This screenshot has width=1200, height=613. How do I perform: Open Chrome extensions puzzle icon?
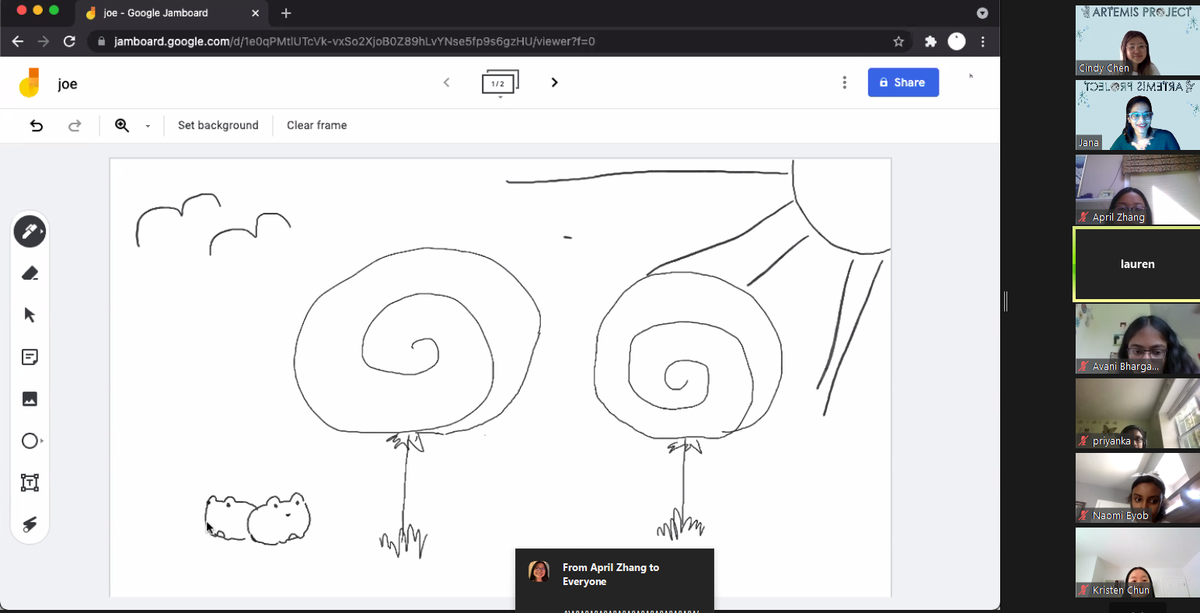pyautogui.click(x=930, y=41)
